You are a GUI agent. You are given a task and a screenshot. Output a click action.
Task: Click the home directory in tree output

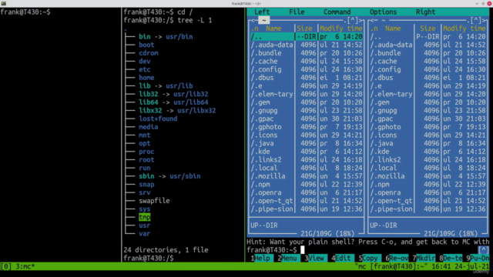[x=146, y=78]
